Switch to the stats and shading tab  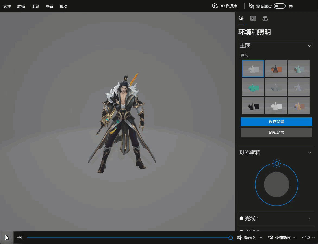click(253, 18)
